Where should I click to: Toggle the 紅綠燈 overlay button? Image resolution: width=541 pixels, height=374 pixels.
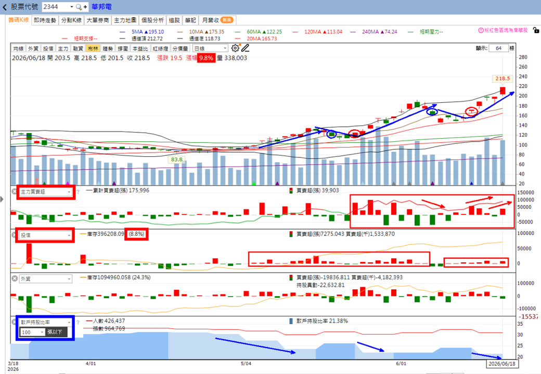pos(160,48)
